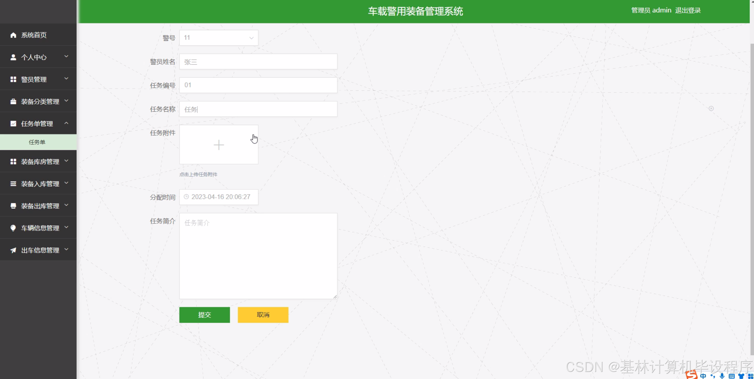Focus the 任务编号 input field
The image size is (754, 379).
click(258, 85)
